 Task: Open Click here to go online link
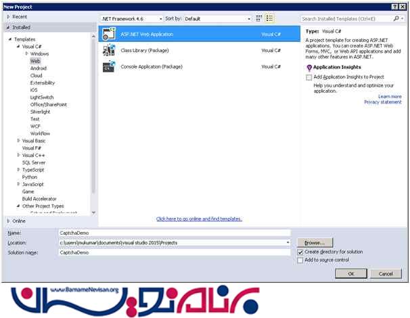point(199,219)
